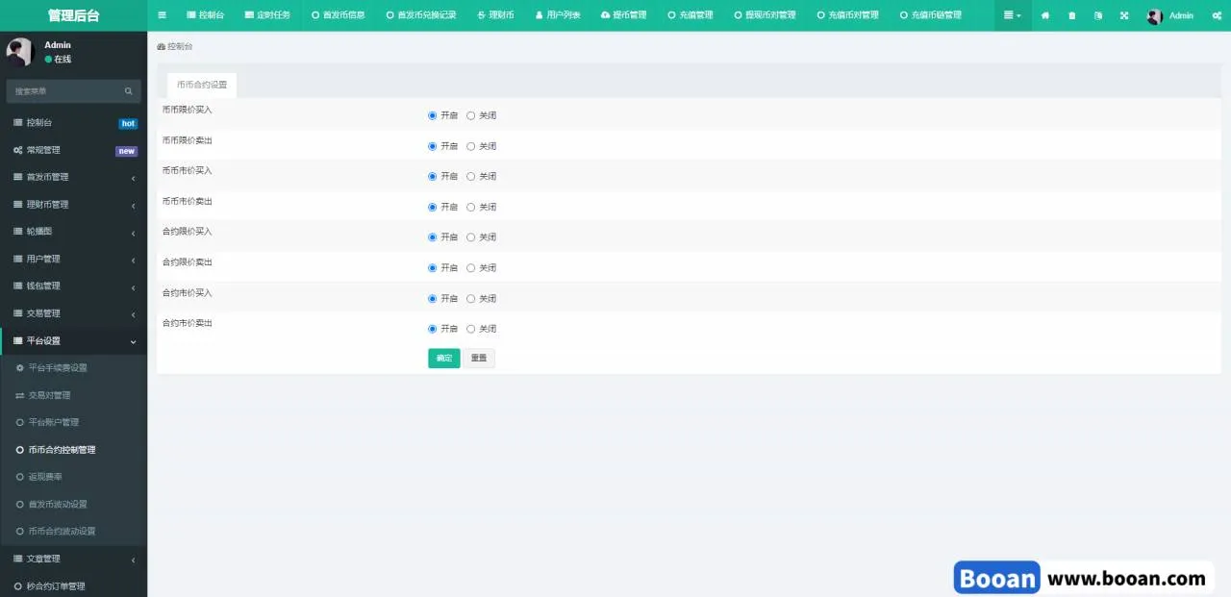Click the search magnifier icon in sidebar
This screenshot has width=1231, height=597.
(129, 91)
